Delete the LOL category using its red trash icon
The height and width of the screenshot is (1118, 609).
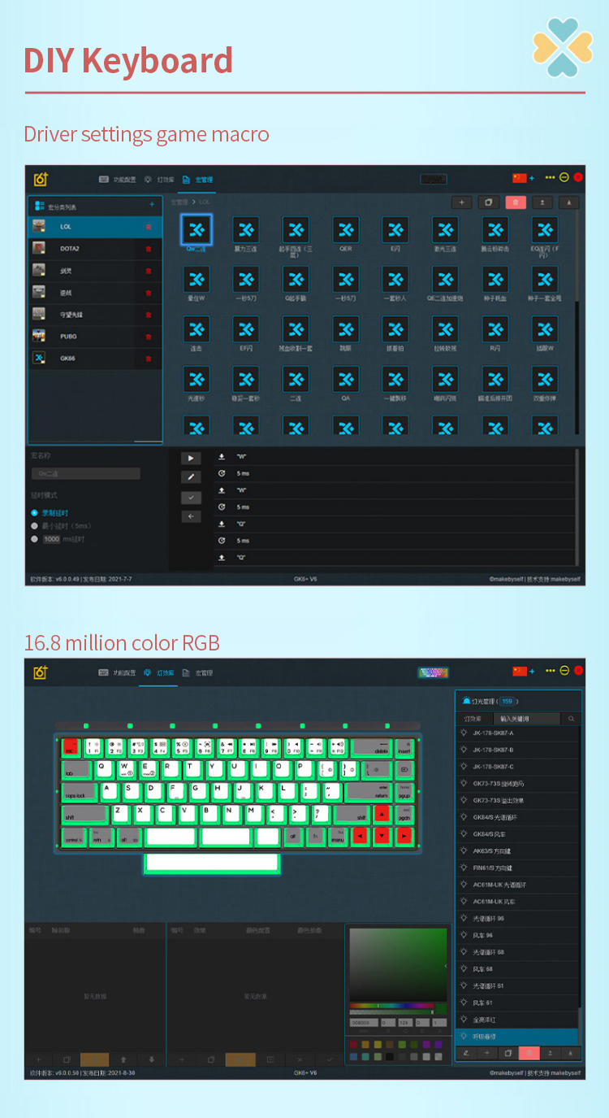148,227
